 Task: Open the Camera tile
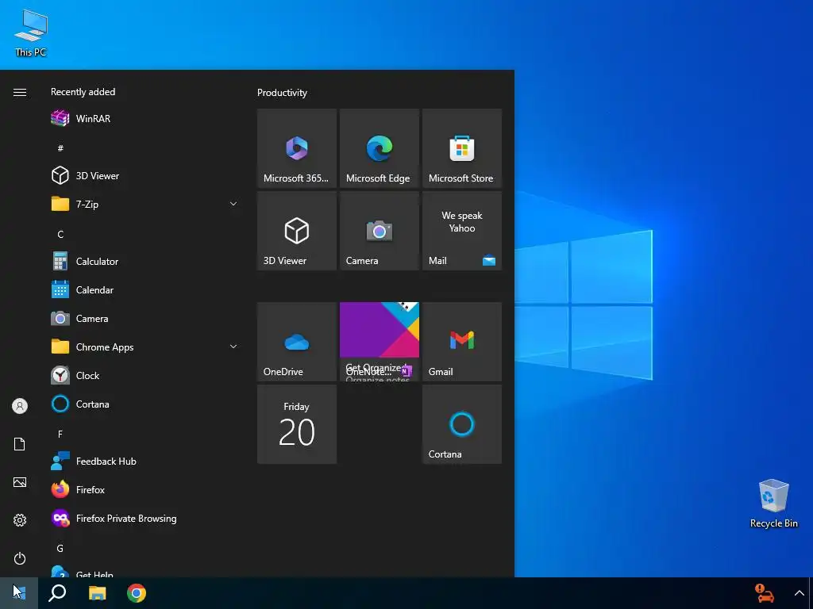pos(380,231)
